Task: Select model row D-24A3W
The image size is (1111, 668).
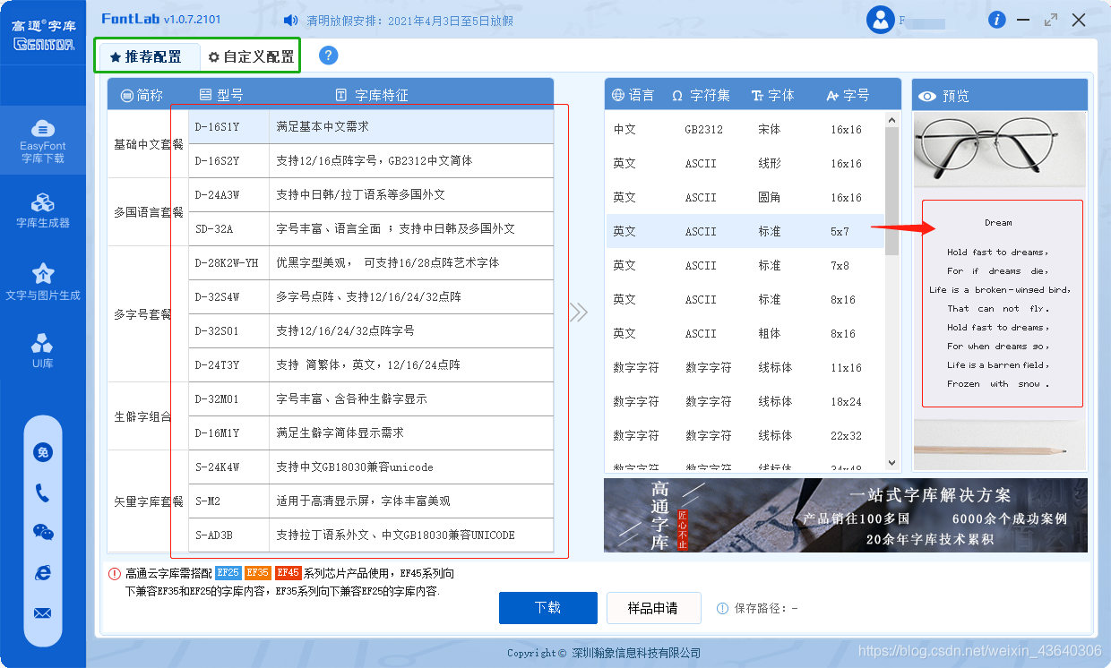Action: (x=371, y=195)
